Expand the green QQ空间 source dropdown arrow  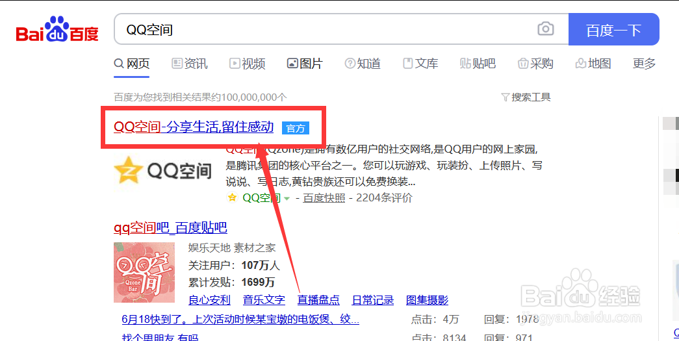pos(287,199)
